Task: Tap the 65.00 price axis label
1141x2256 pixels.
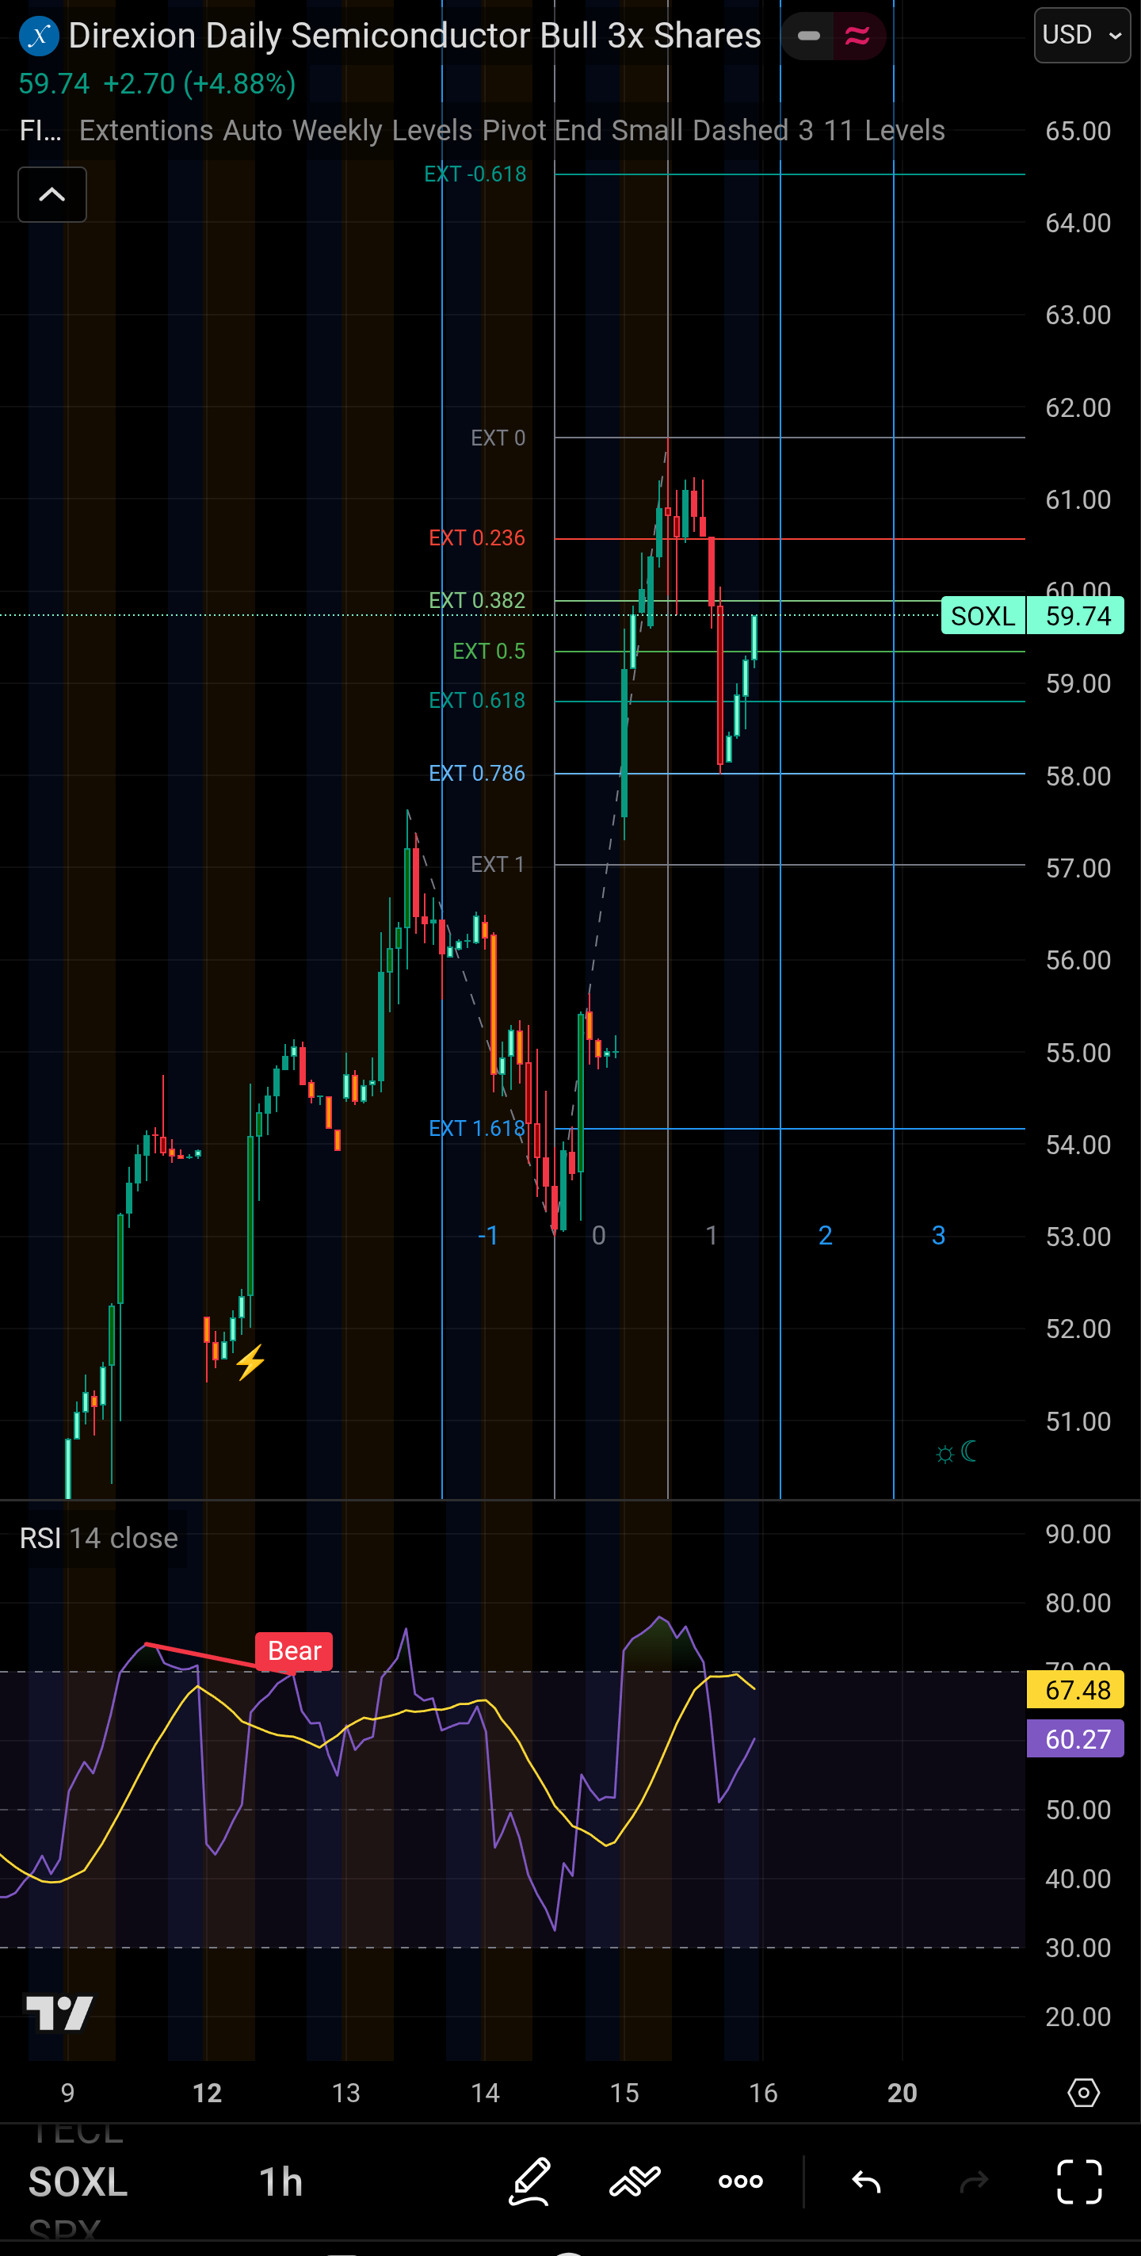Action: [x=1078, y=131]
